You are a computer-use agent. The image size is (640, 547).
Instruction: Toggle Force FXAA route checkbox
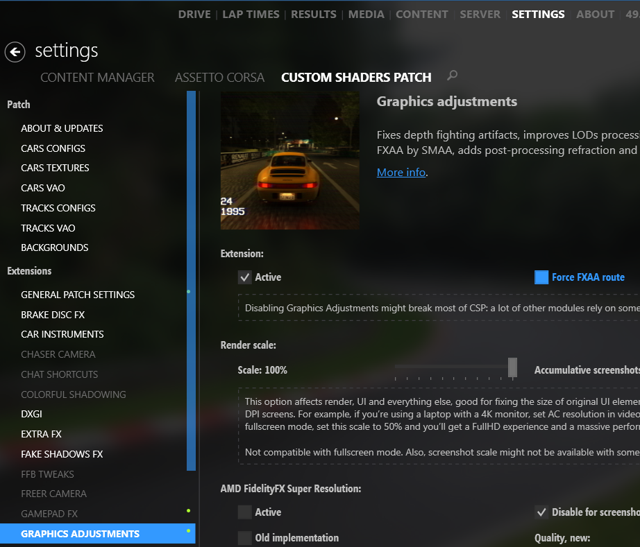pos(541,277)
